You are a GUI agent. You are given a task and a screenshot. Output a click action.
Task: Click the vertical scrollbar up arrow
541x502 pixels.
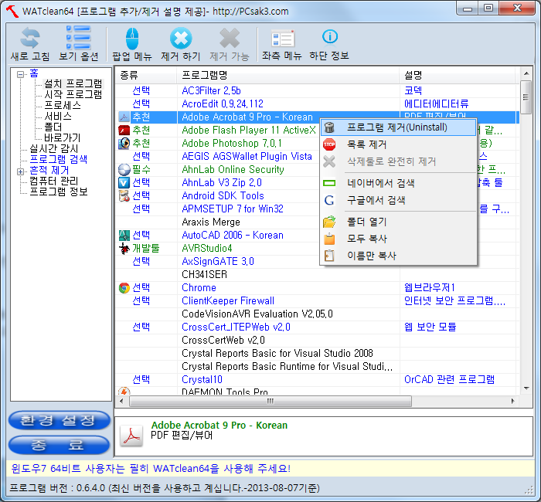[x=526, y=73]
